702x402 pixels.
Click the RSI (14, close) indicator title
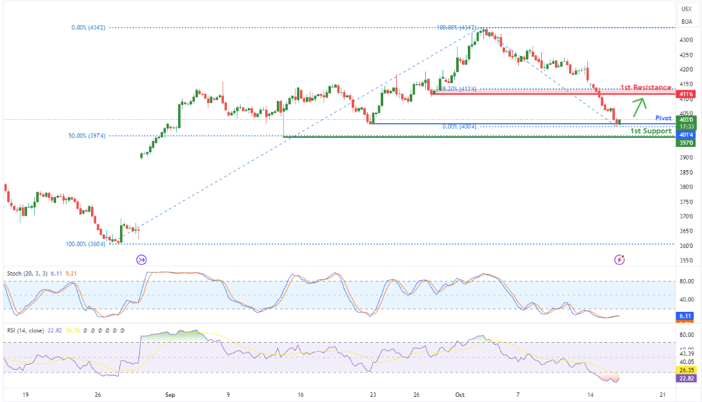click(26, 330)
